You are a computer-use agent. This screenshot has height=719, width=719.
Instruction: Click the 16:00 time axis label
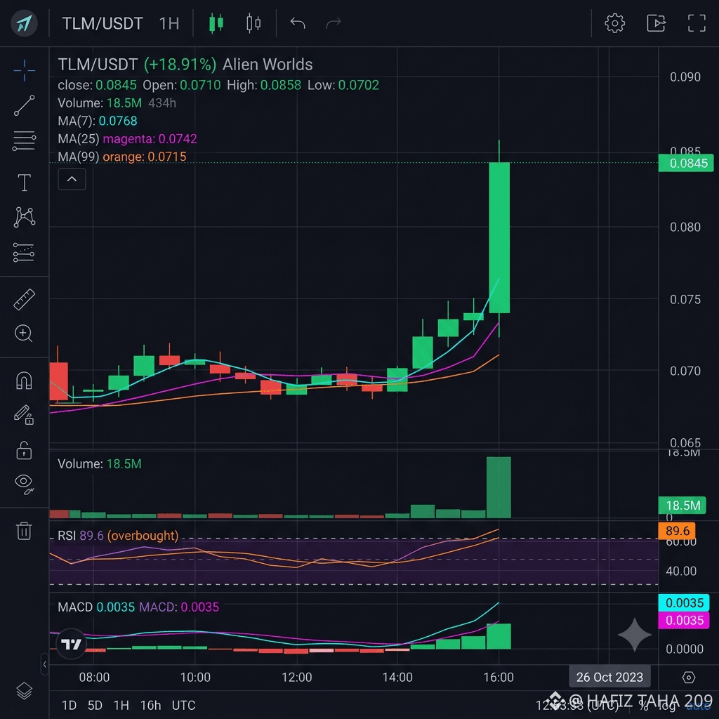point(499,678)
